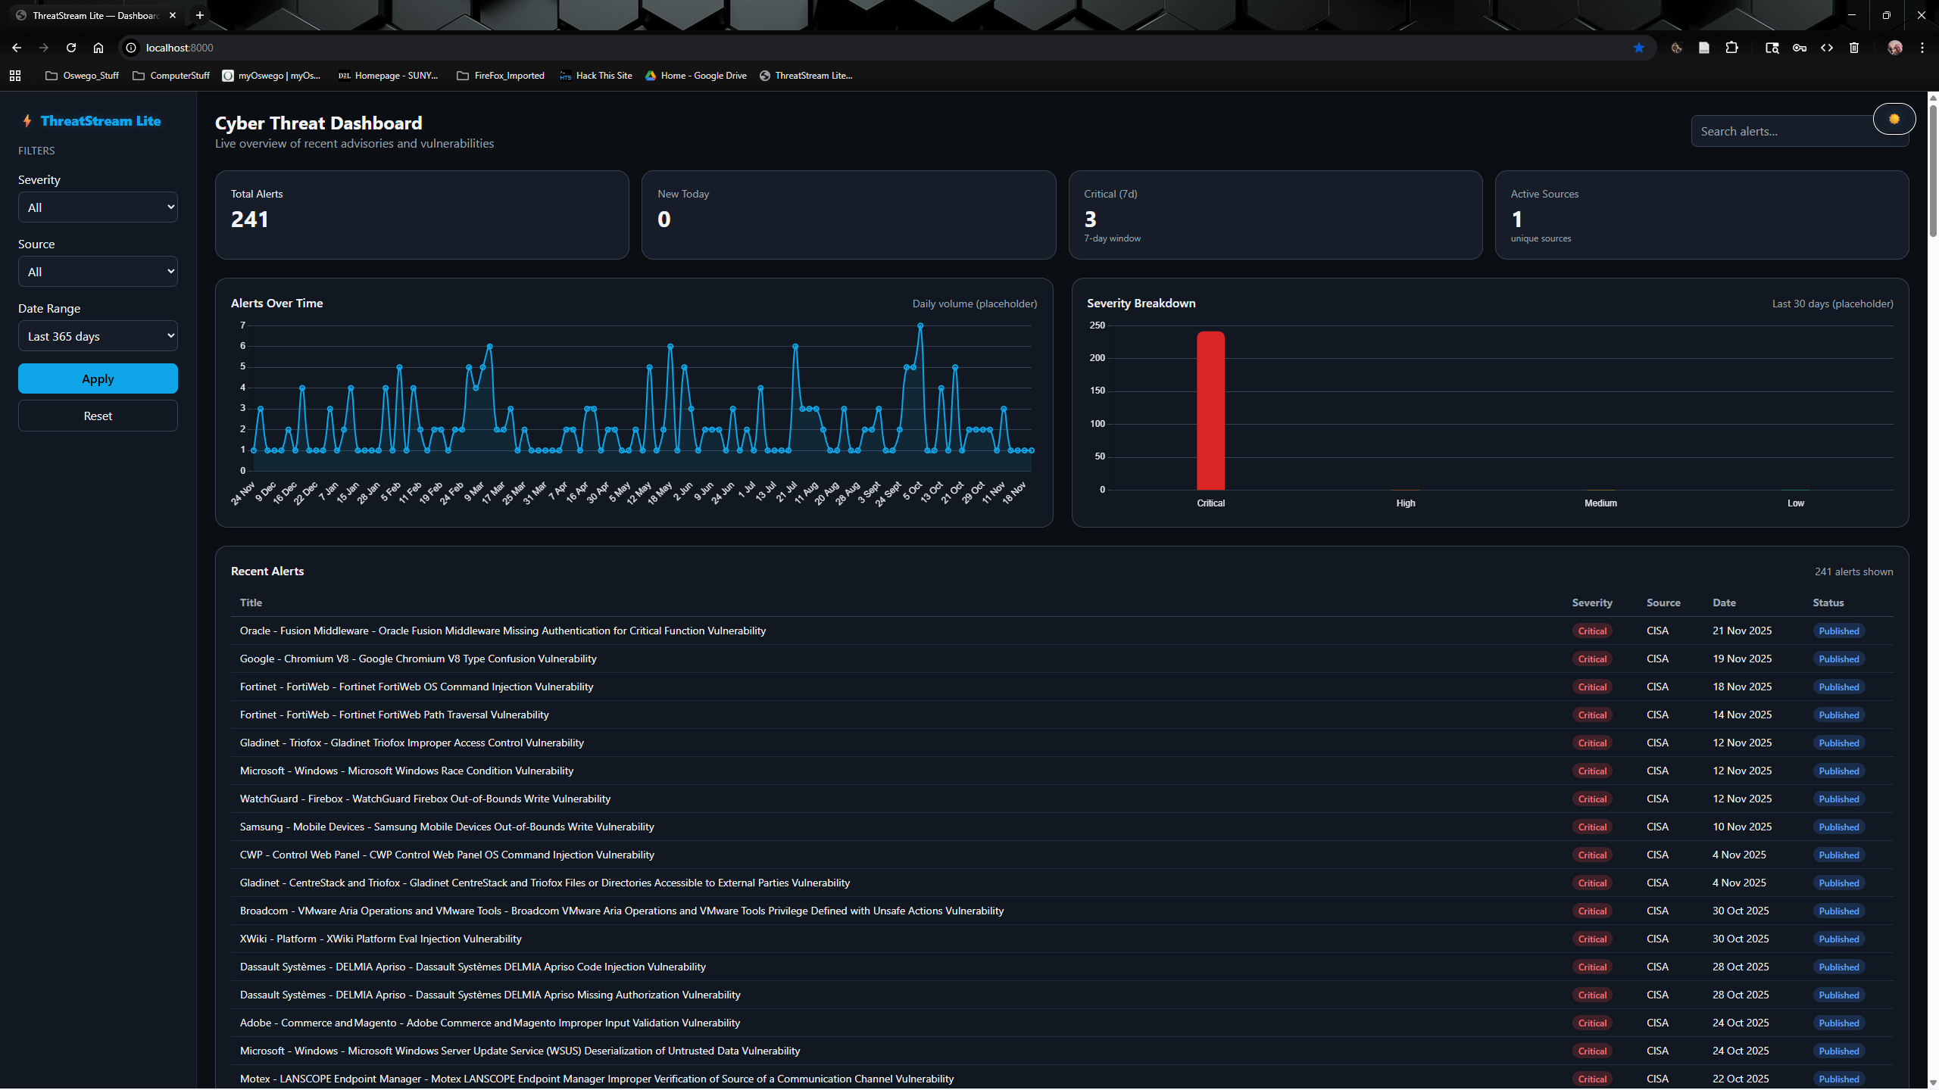Open the browser profile avatar

click(x=1894, y=48)
